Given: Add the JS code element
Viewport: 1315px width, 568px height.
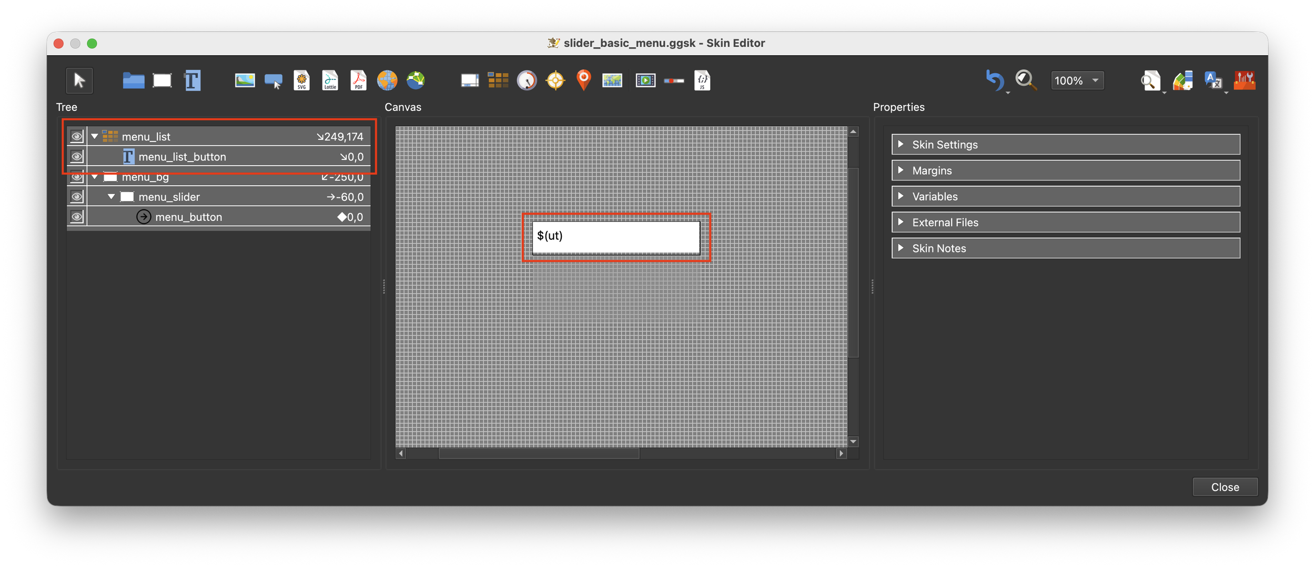Looking at the screenshot, I should 703,80.
